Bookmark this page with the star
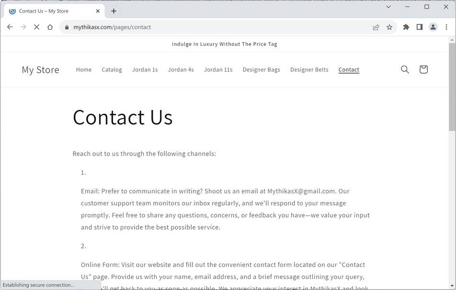The image size is (456, 290). pyautogui.click(x=389, y=27)
